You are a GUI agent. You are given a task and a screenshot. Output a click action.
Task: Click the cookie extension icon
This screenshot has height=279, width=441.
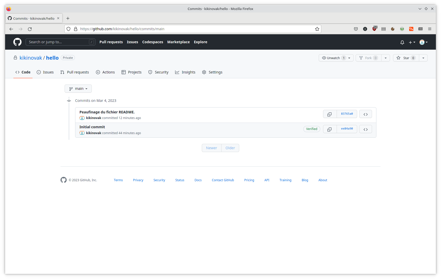pos(393,29)
